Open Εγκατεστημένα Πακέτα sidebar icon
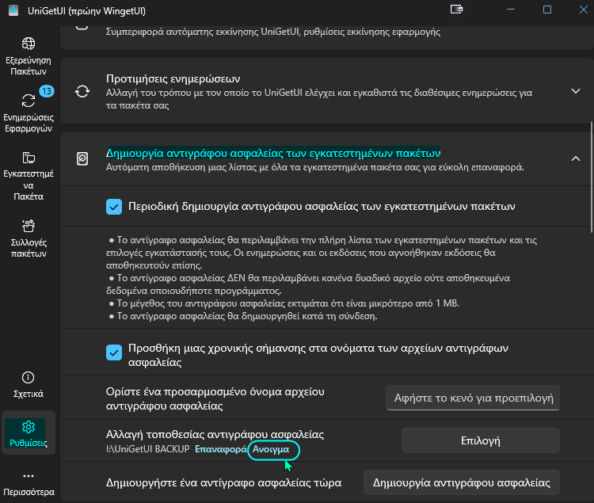 [29, 158]
